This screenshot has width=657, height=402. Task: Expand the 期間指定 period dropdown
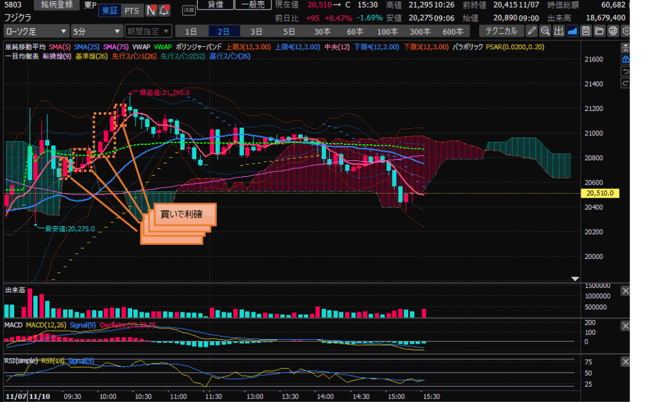148,31
